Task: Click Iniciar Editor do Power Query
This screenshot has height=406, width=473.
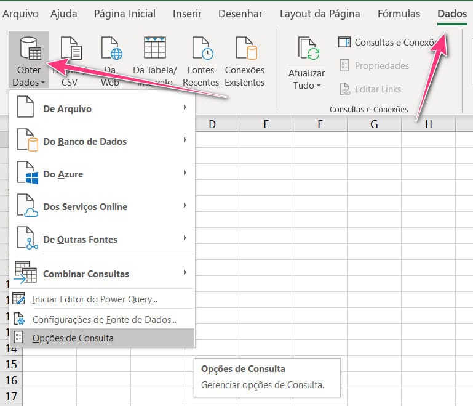Action: pyautogui.click(x=102, y=299)
